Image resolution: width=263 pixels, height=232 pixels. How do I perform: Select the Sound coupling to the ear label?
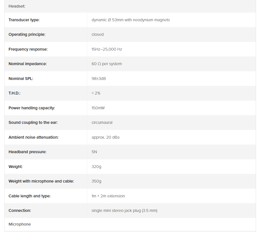click(33, 122)
